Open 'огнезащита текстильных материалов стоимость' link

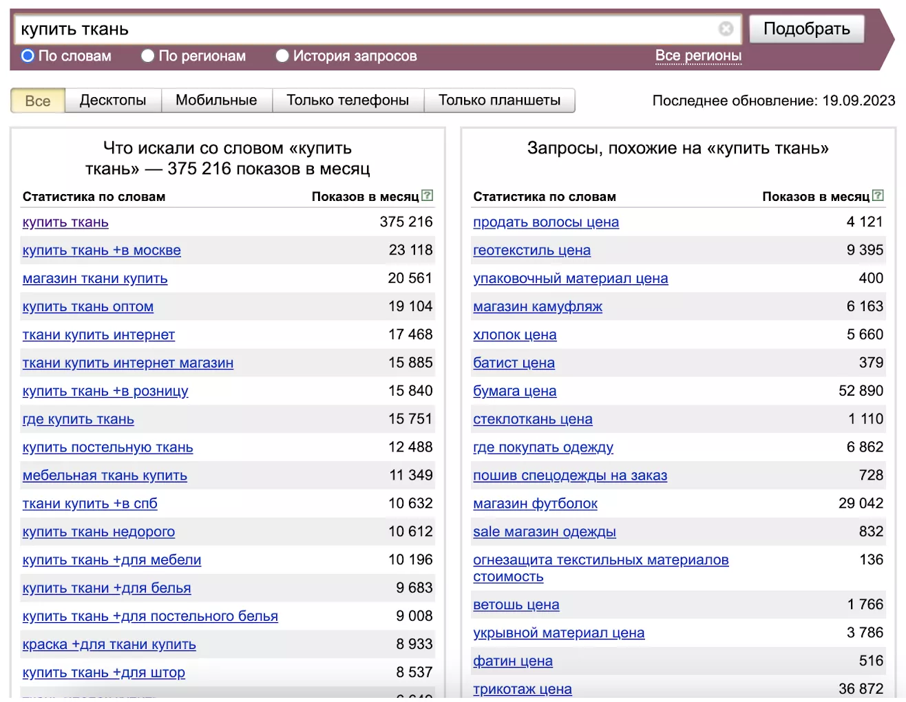click(x=600, y=568)
